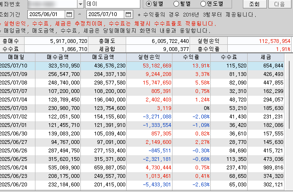Click the 수수료 column header
This screenshot has height=192, width=293.
228,57
